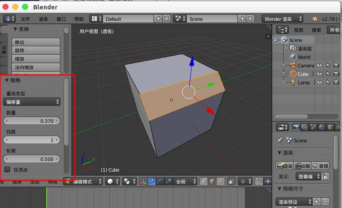Screen dimensions: 342x208
Task: Open the viewport shading sphere dropdown
Action: [x=113, y=181]
